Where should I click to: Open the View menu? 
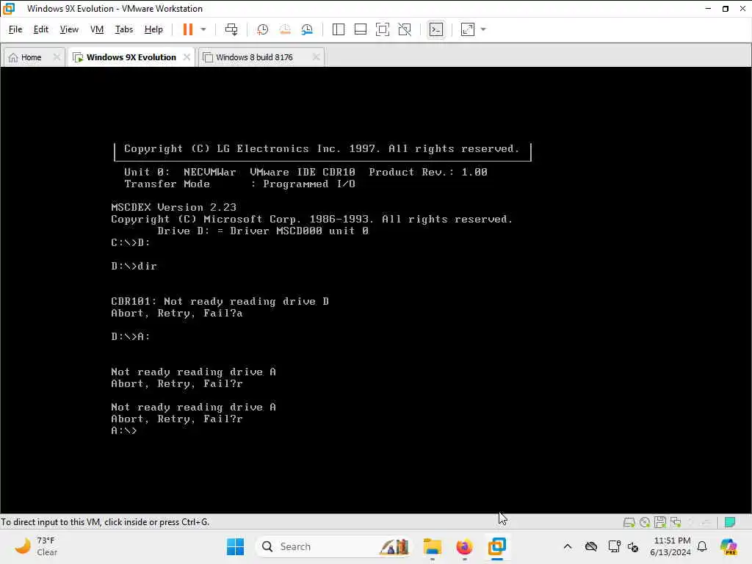[x=69, y=29]
